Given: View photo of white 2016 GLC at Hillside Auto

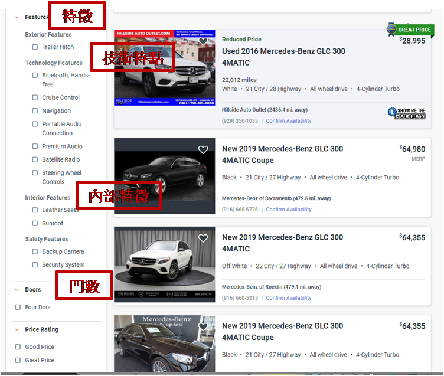Looking at the screenshot, I should tap(165, 68).
